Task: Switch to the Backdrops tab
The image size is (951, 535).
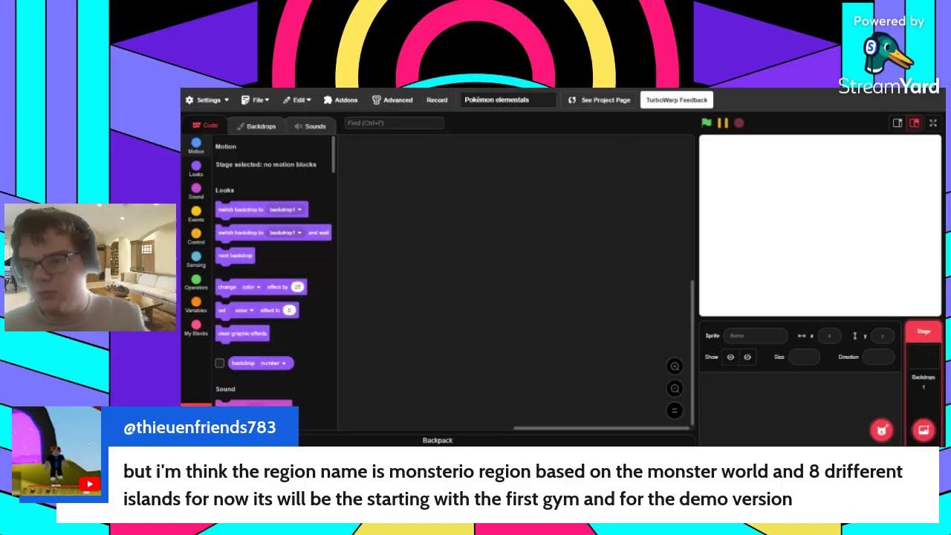Action: click(256, 126)
